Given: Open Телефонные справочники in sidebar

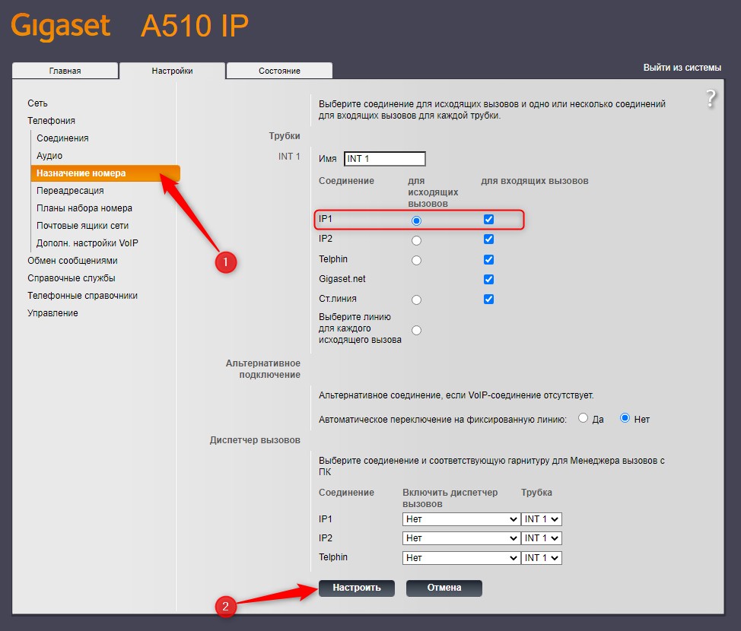Looking at the screenshot, I should (x=82, y=295).
